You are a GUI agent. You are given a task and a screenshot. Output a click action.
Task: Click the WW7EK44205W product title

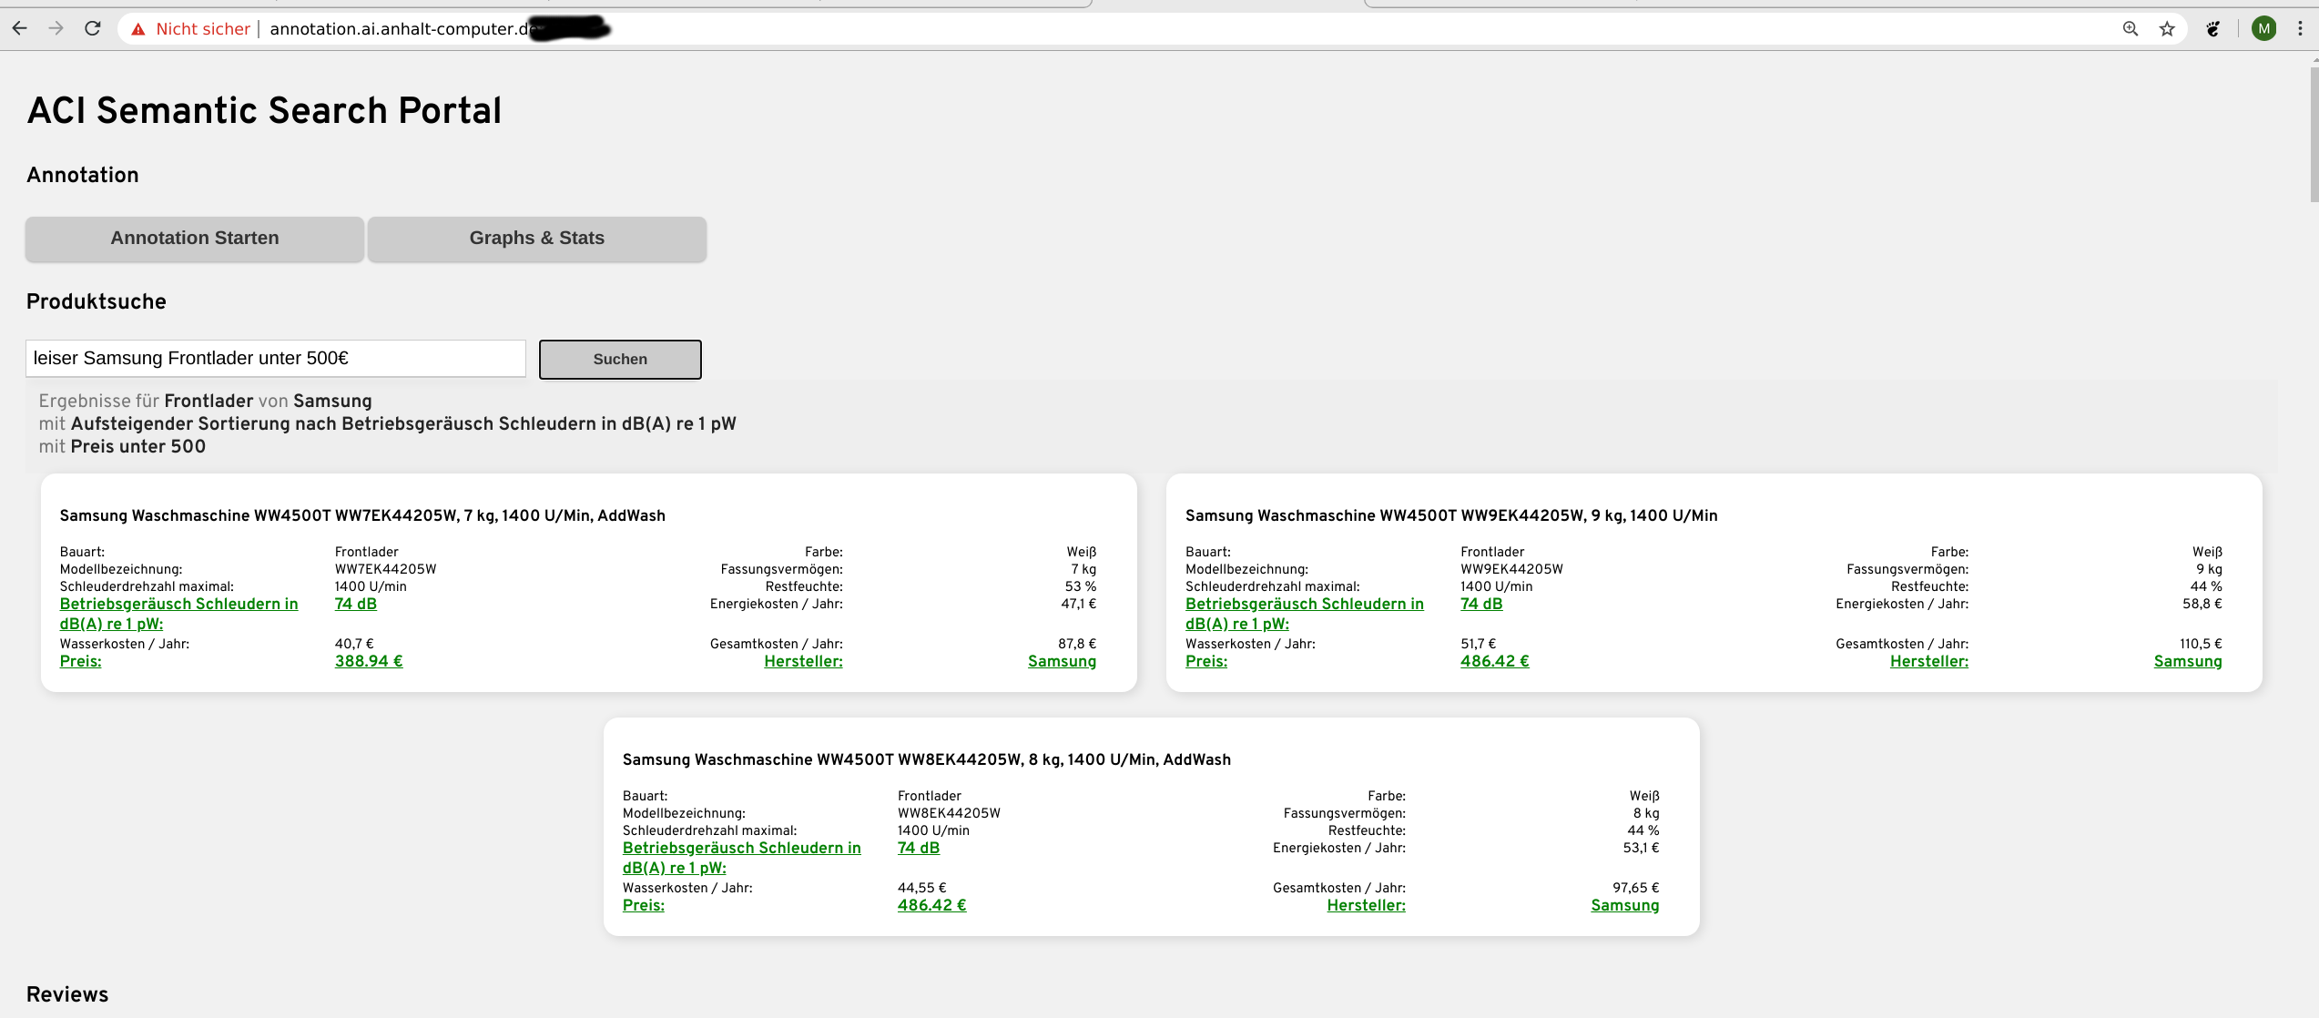coord(362,515)
